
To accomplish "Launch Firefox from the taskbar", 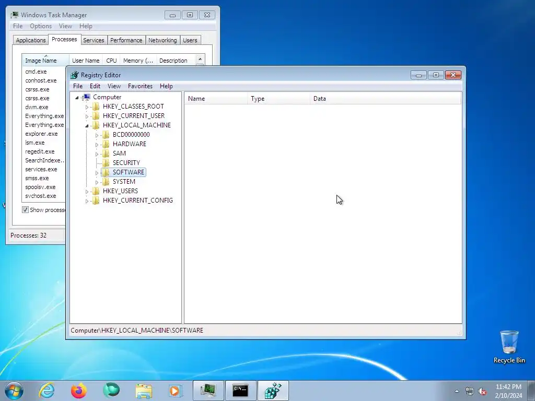I will [x=79, y=391].
